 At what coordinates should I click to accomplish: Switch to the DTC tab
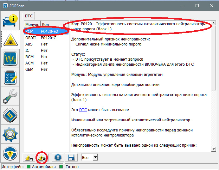[29, 16]
